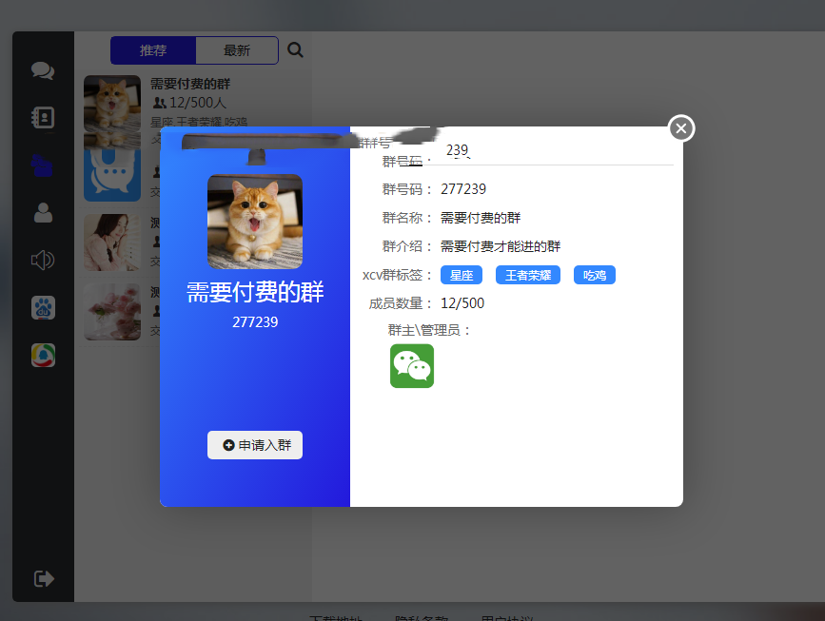Screen dimensions: 825x621
Task: Click 群号码 value 277239 in details
Action: pos(463,188)
